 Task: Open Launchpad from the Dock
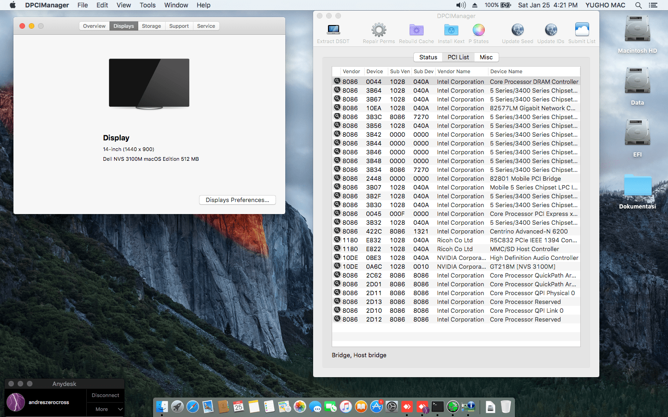(177, 406)
